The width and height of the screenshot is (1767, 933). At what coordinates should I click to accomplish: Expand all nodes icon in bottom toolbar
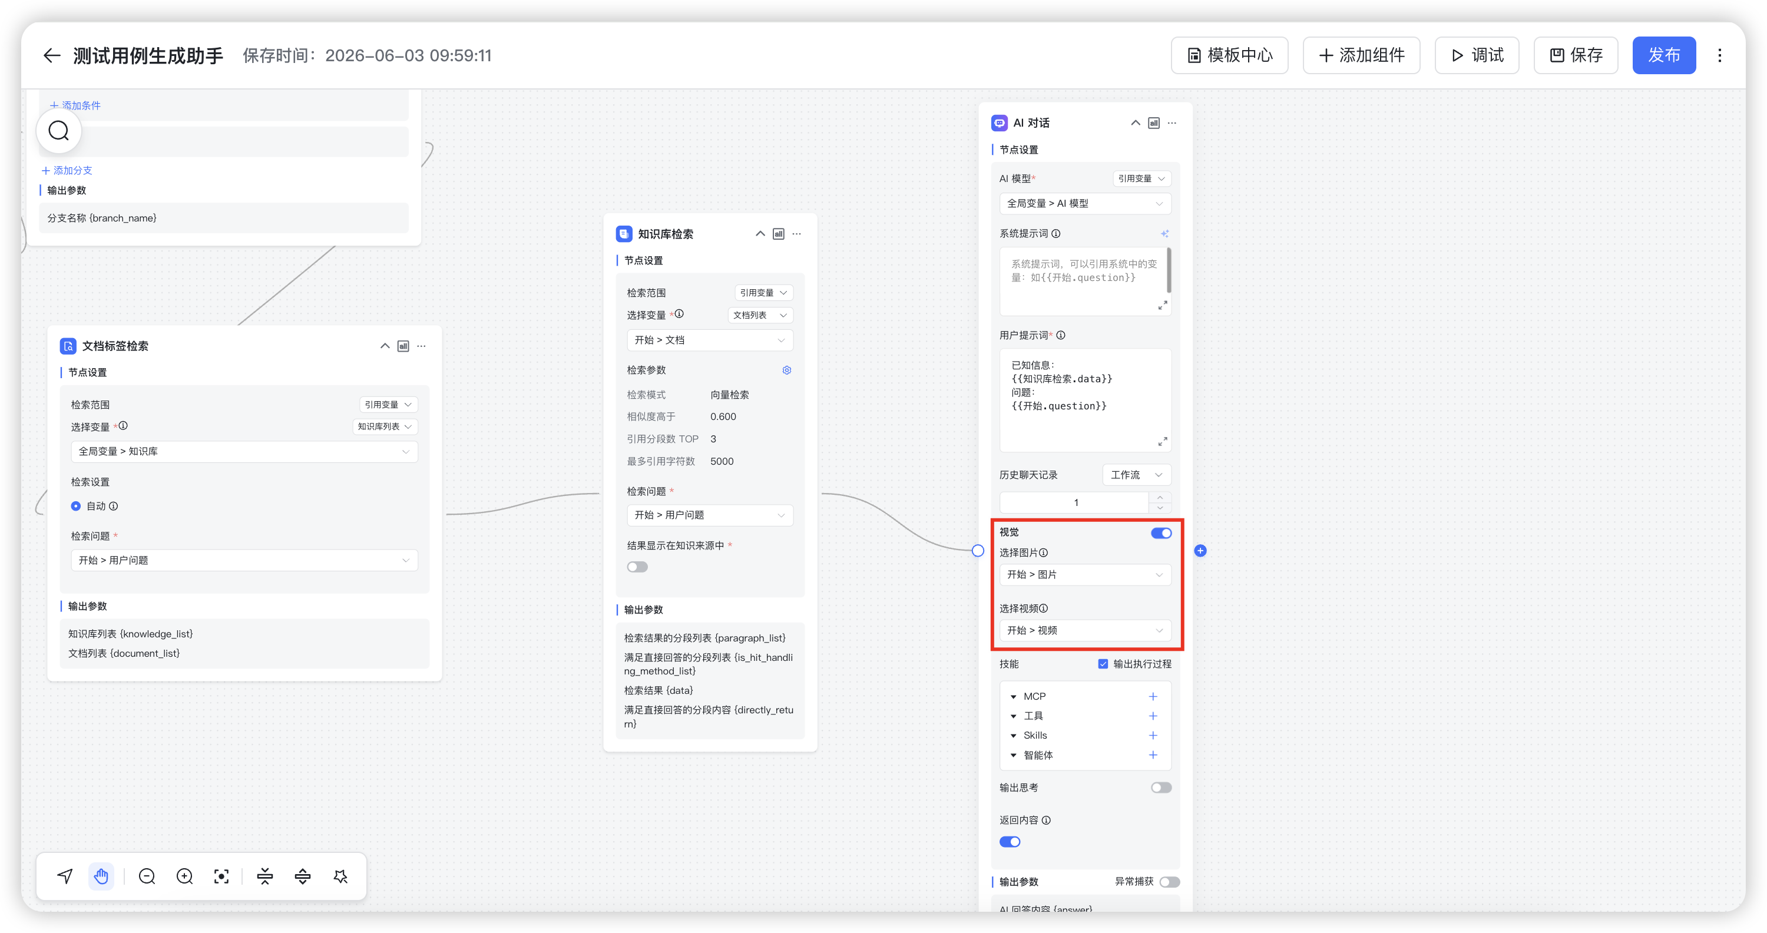303,876
